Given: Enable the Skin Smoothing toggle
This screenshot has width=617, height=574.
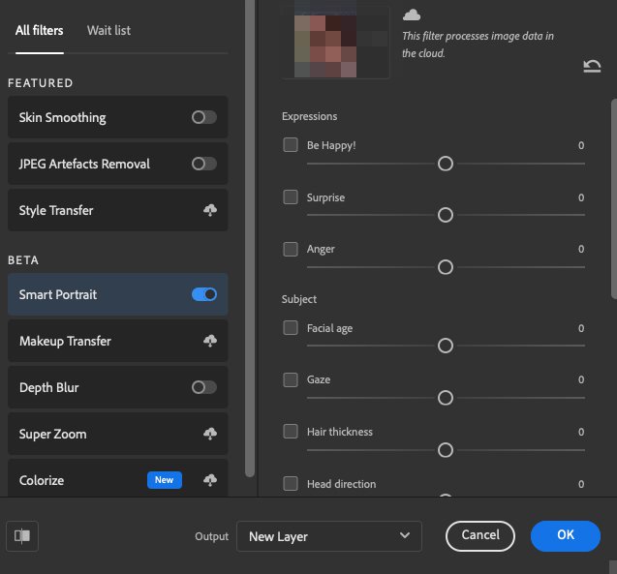Looking at the screenshot, I should pyautogui.click(x=203, y=117).
